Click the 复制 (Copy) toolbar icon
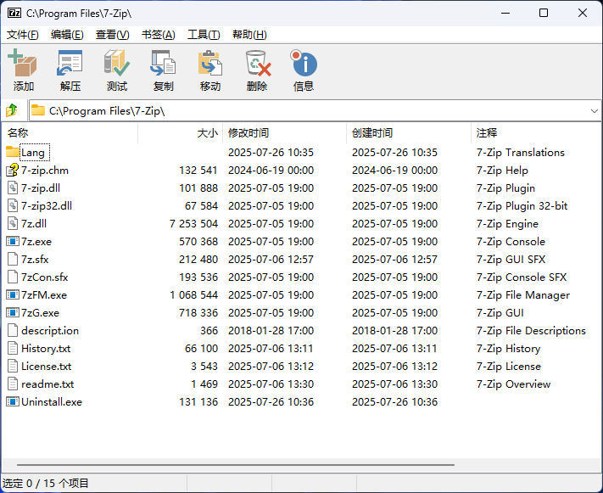The image size is (603, 493). point(163,63)
